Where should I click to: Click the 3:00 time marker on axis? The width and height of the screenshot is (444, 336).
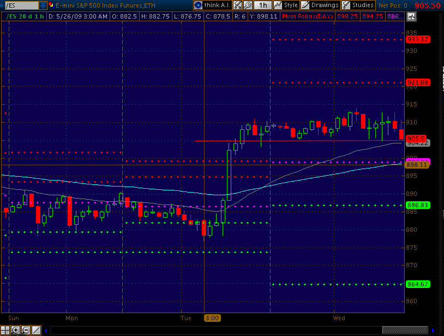click(212, 317)
